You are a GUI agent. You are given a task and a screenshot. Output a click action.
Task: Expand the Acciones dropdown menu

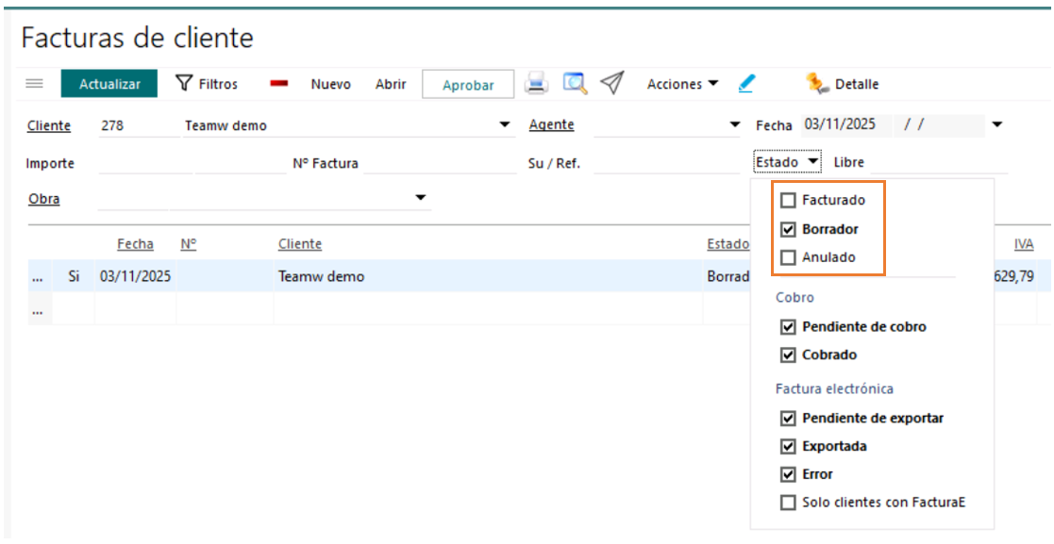(x=682, y=84)
